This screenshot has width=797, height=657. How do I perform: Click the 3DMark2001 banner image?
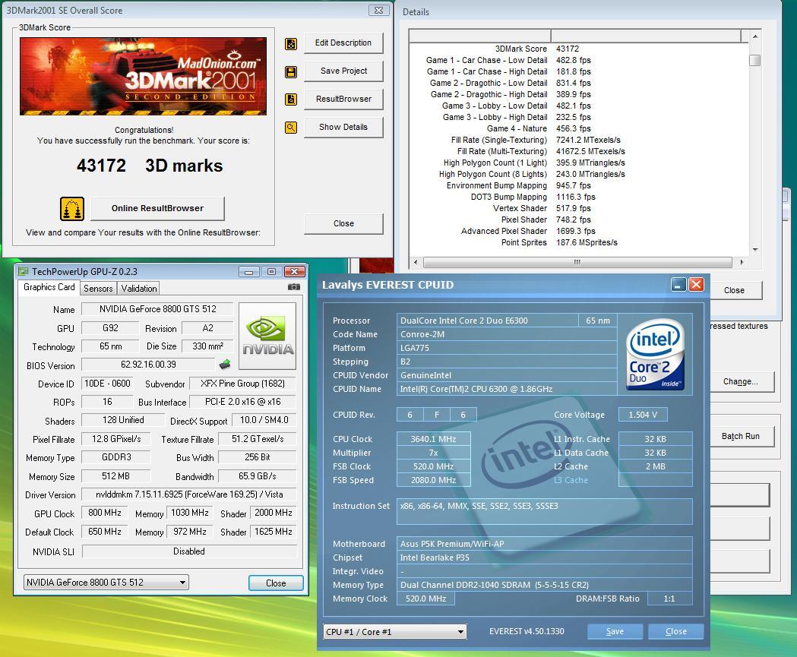coord(144,76)
